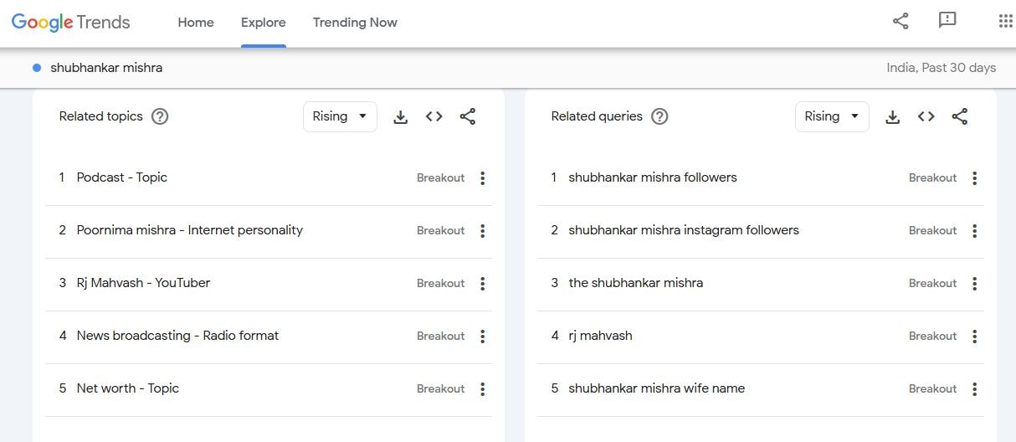Download Related queries data as CSV
This screenshot has width=1016, height=442.
pos(893,117)
